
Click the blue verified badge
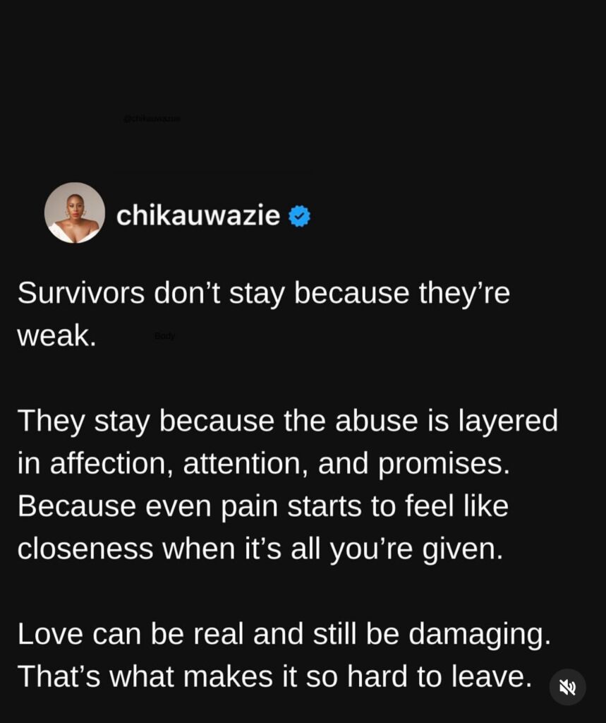pos(300,216)
